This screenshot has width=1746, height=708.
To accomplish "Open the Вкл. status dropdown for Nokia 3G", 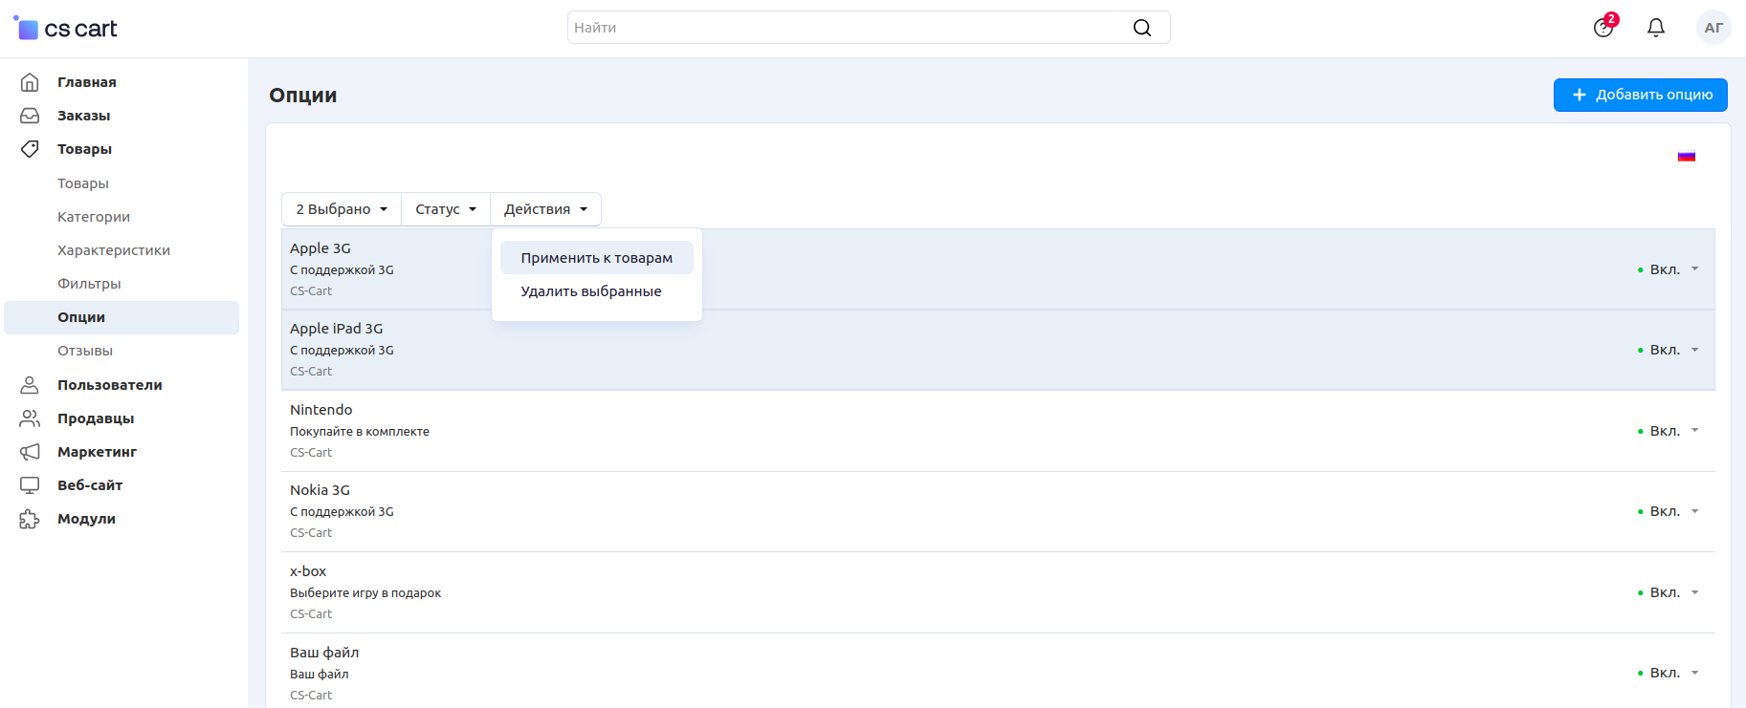I will [1669, 511].
